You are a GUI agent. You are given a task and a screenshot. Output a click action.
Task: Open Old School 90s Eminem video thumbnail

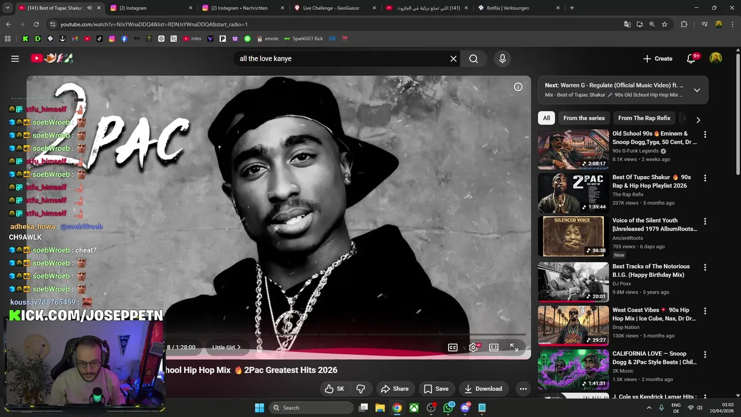pyautogui.click(x=573, y=149)
